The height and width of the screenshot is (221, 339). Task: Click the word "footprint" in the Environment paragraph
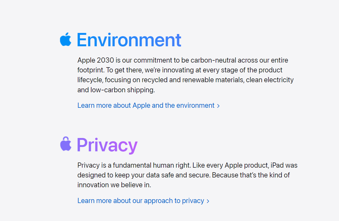click(91, 70)
